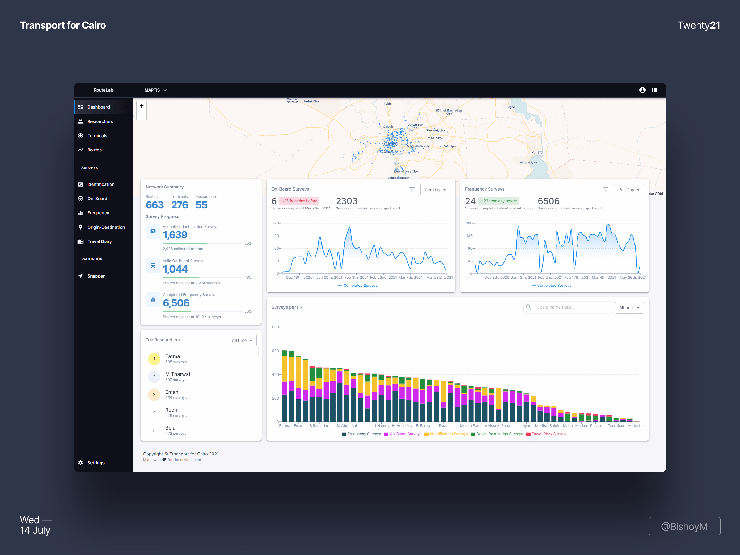Click the RouteLab logo link
This screenshot has height=555, width=740.
point(103,90)
